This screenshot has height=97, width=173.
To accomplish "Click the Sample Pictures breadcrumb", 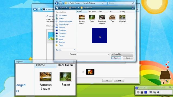I will click(x=89, y=3).
